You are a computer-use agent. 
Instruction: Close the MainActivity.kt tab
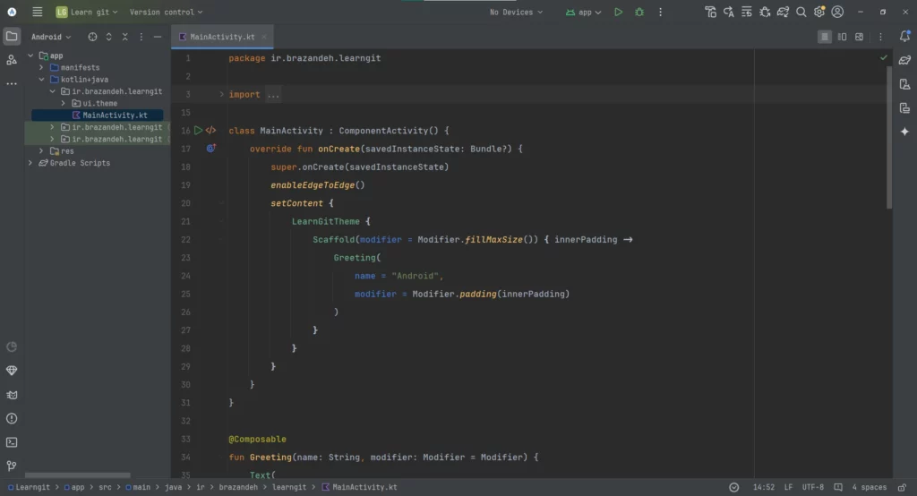coord(264,37)
